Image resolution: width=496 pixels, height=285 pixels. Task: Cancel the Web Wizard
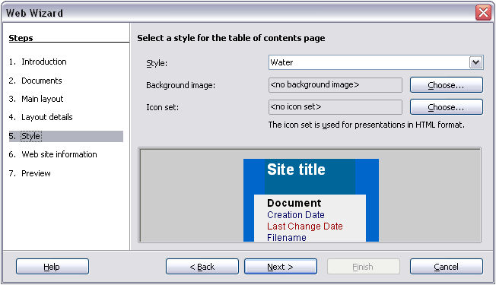[447, 267]
